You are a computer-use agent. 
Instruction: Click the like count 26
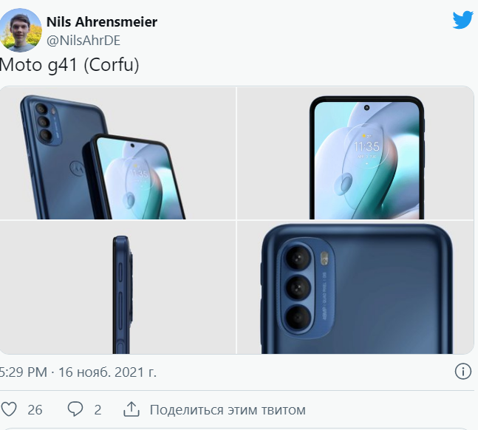(x=35, y=410)
